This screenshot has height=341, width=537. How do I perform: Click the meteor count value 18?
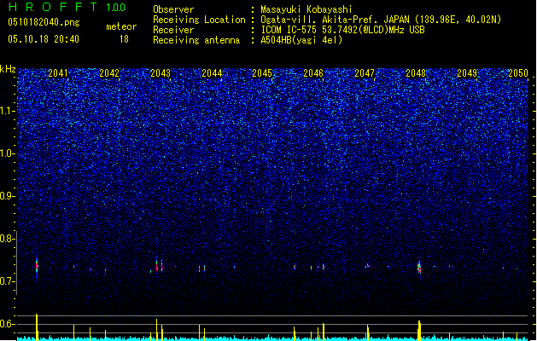[124, 39]
